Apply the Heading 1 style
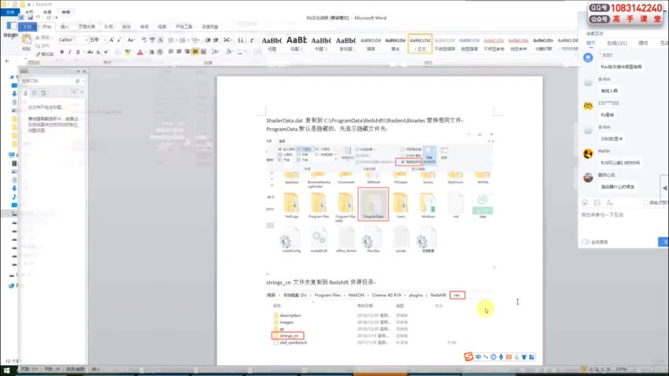This screenshot has height=376, width=669. (297, 43)
